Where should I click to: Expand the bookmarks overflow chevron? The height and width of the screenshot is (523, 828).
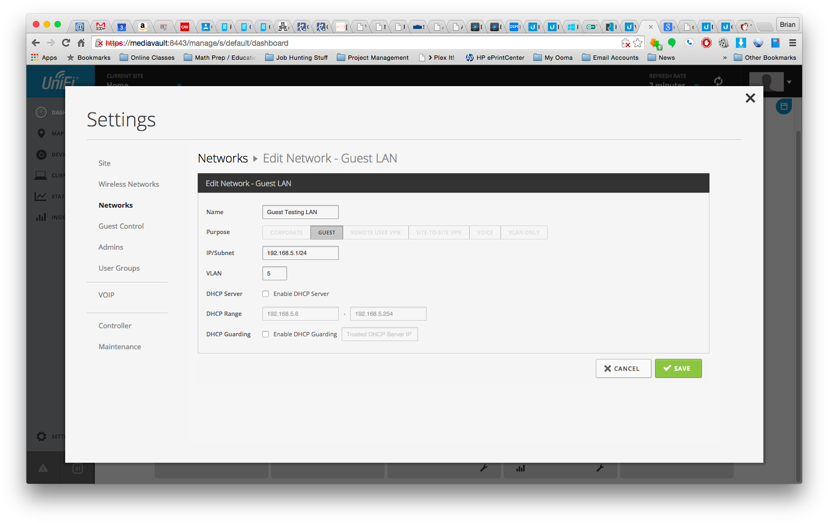pyautogui.click(x=725, y=58)
